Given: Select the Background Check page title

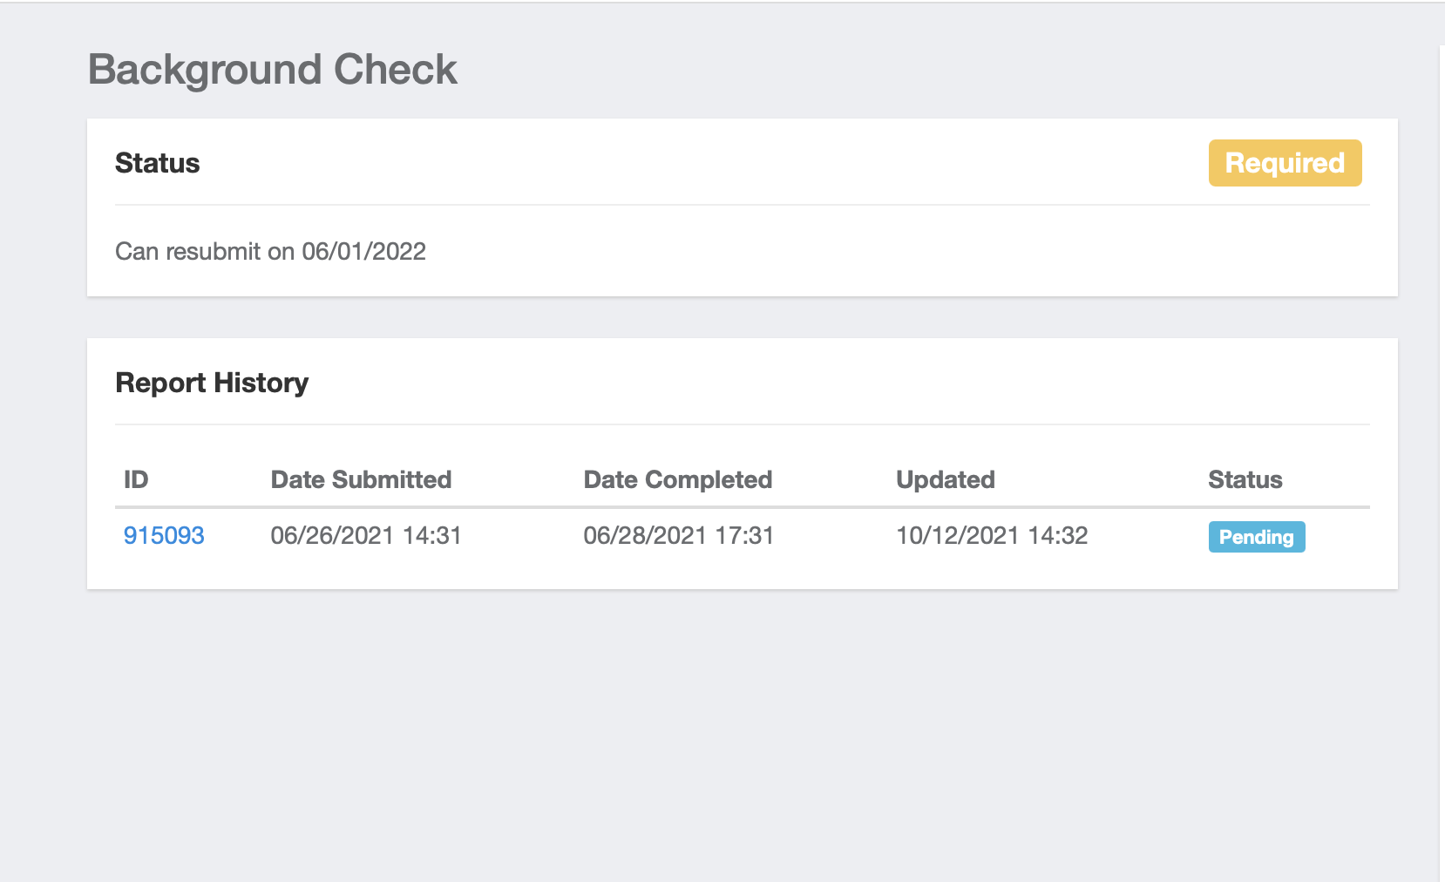Looking at the screenshot, I should pos(272,69).
